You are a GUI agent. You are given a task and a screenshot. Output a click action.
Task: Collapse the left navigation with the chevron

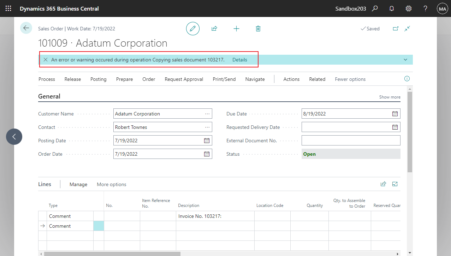(x=14, y=136)
